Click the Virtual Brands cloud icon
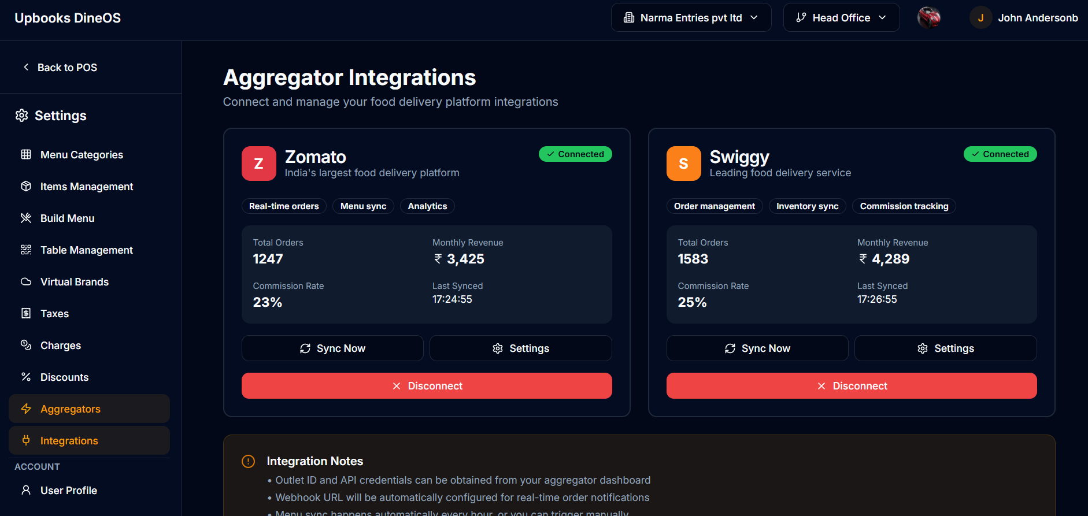This screenshot has height=516, width=1088. pos(26,281)
